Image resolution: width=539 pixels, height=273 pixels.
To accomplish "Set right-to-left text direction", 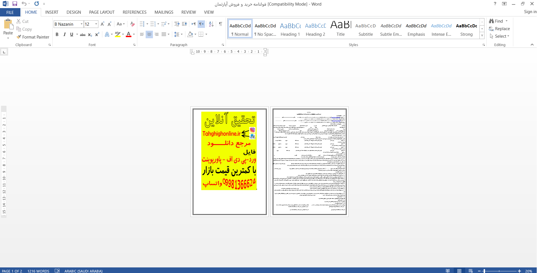I will coord(201,24).
